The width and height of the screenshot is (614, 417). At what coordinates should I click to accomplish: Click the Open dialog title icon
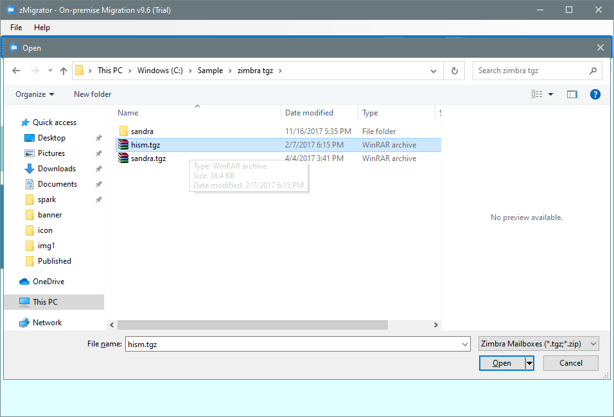pyautogui.click(x=14, y=47)
